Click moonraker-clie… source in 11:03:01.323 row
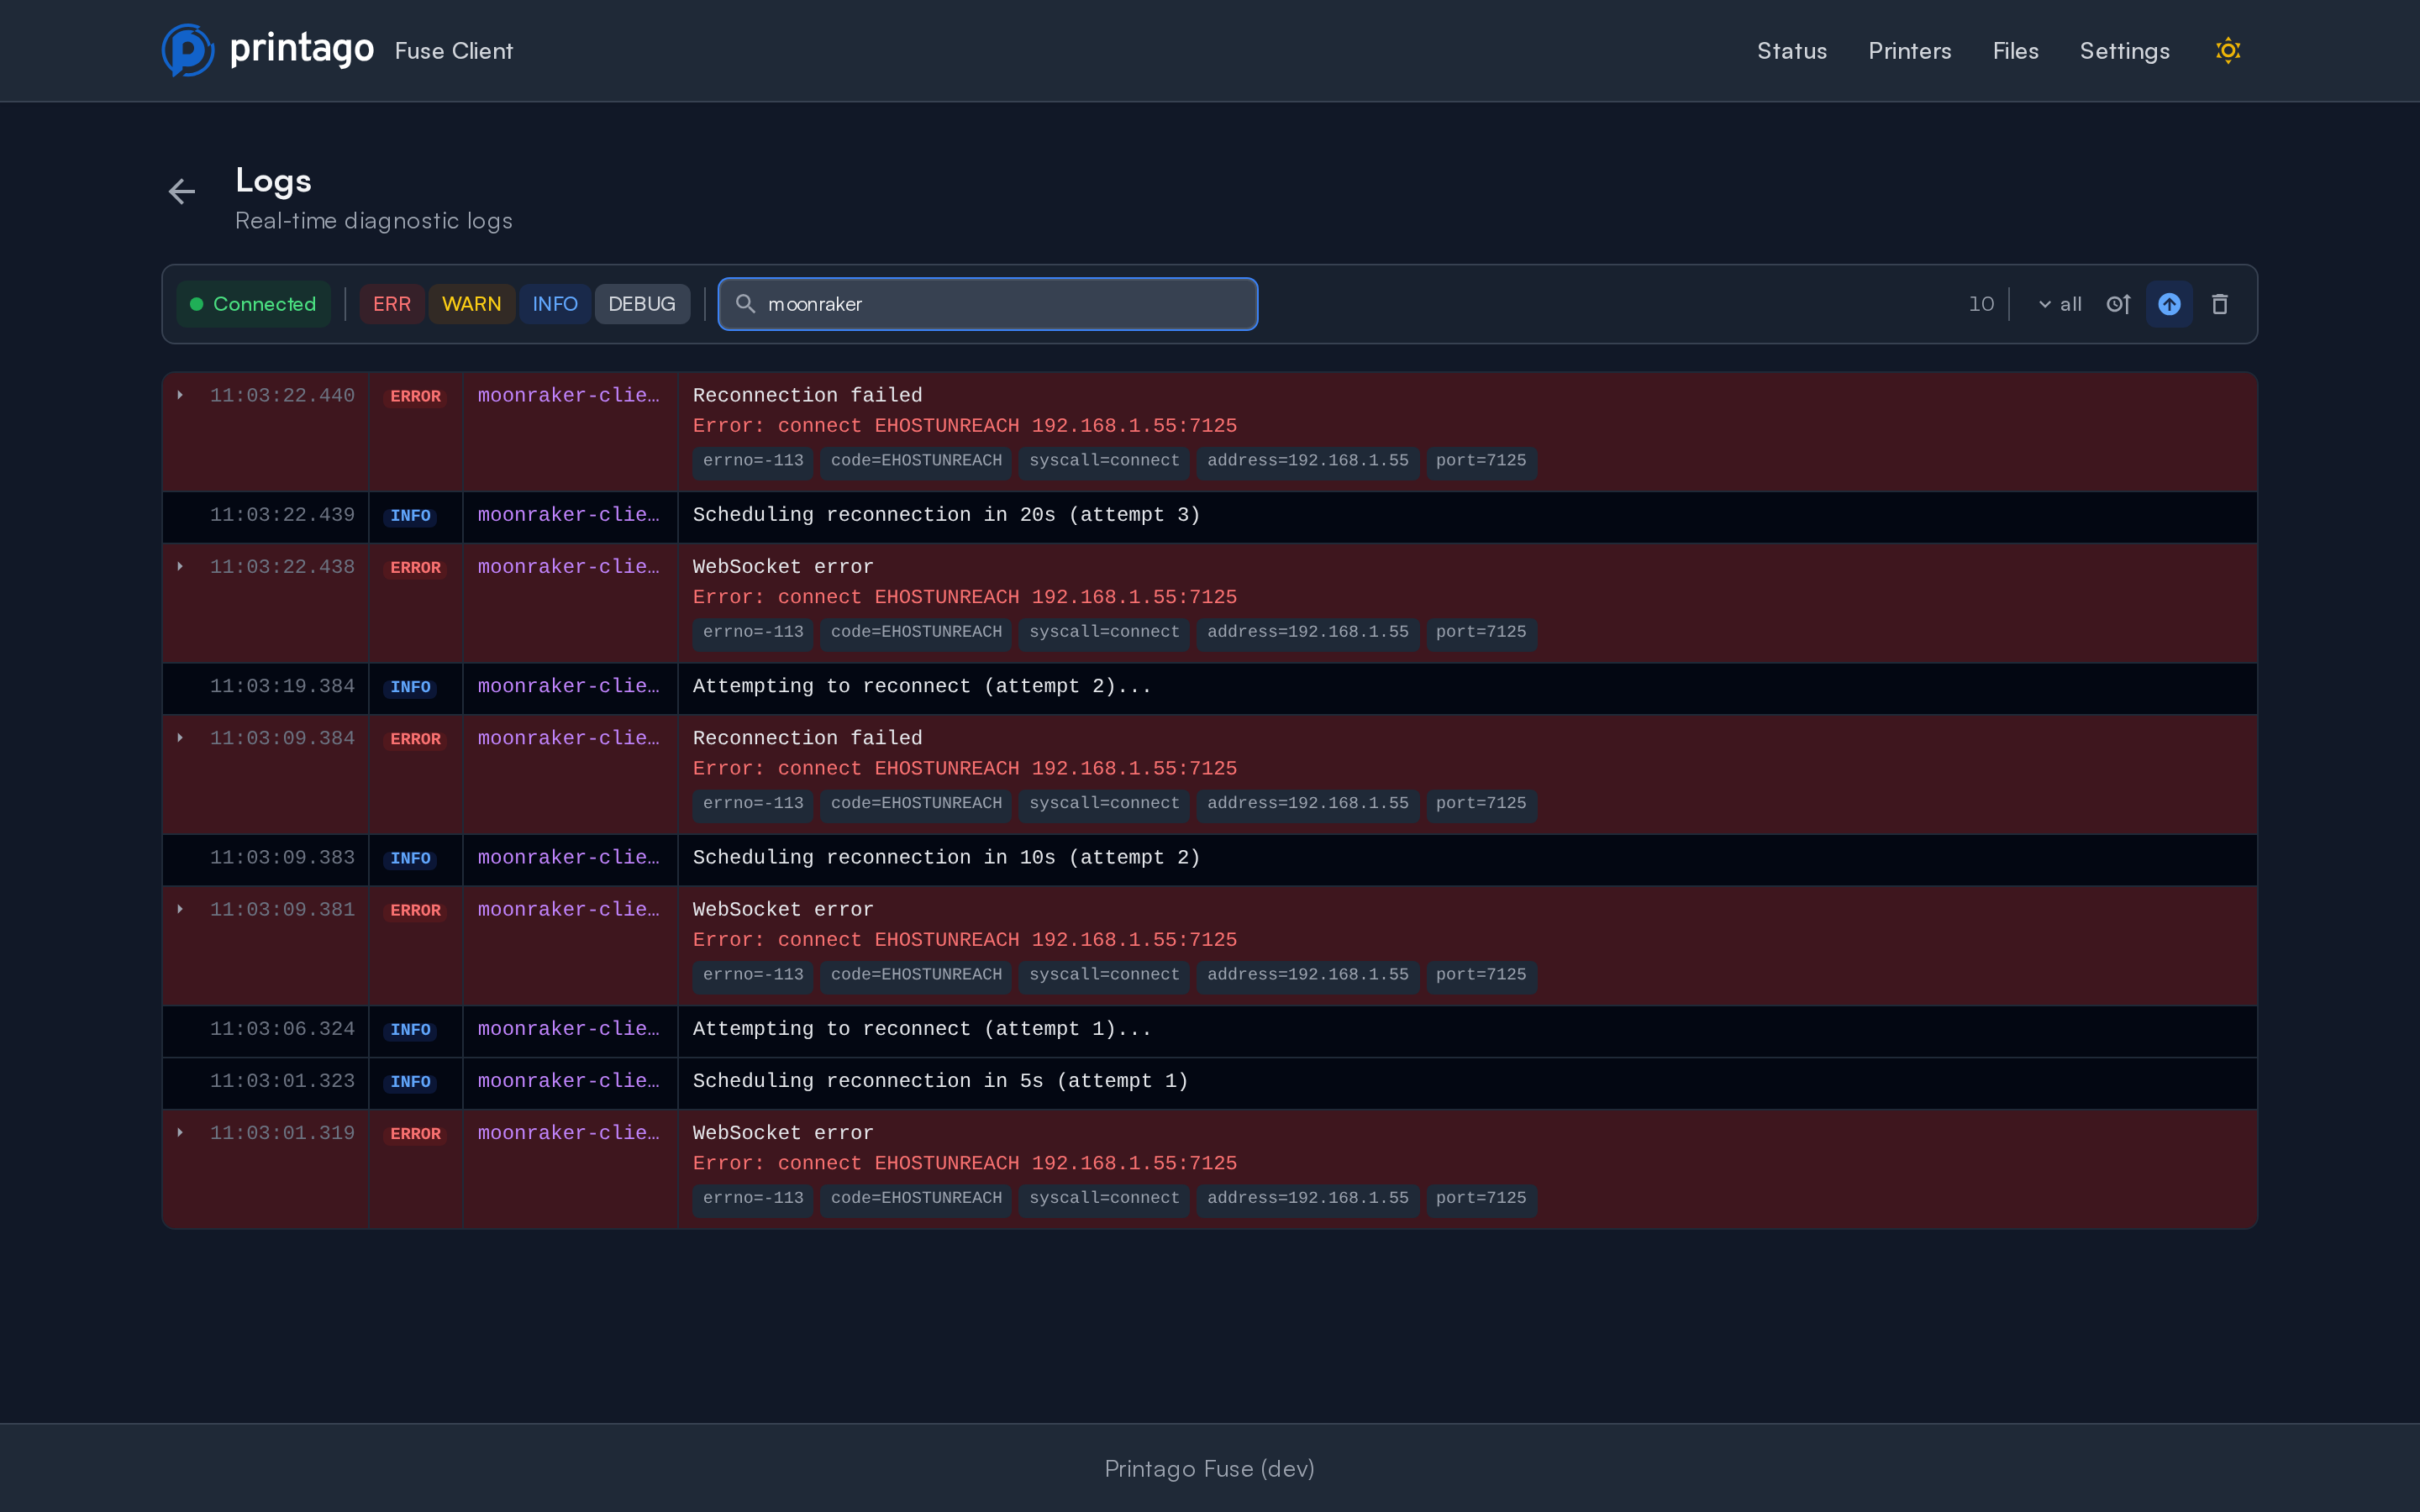Screen dimensions: 2420x1512 (x=568, y=1081)
